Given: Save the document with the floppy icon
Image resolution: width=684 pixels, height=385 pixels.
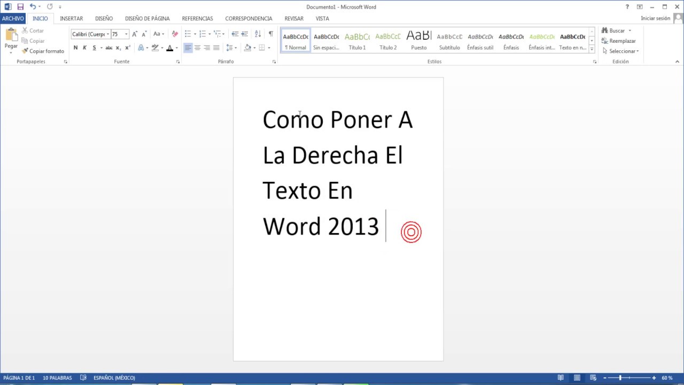Looking at the screenshot, I should (x=20, y=7).
